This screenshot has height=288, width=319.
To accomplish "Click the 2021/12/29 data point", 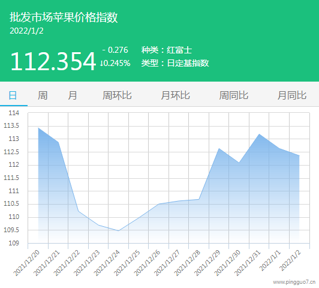I will click(219, 148).
